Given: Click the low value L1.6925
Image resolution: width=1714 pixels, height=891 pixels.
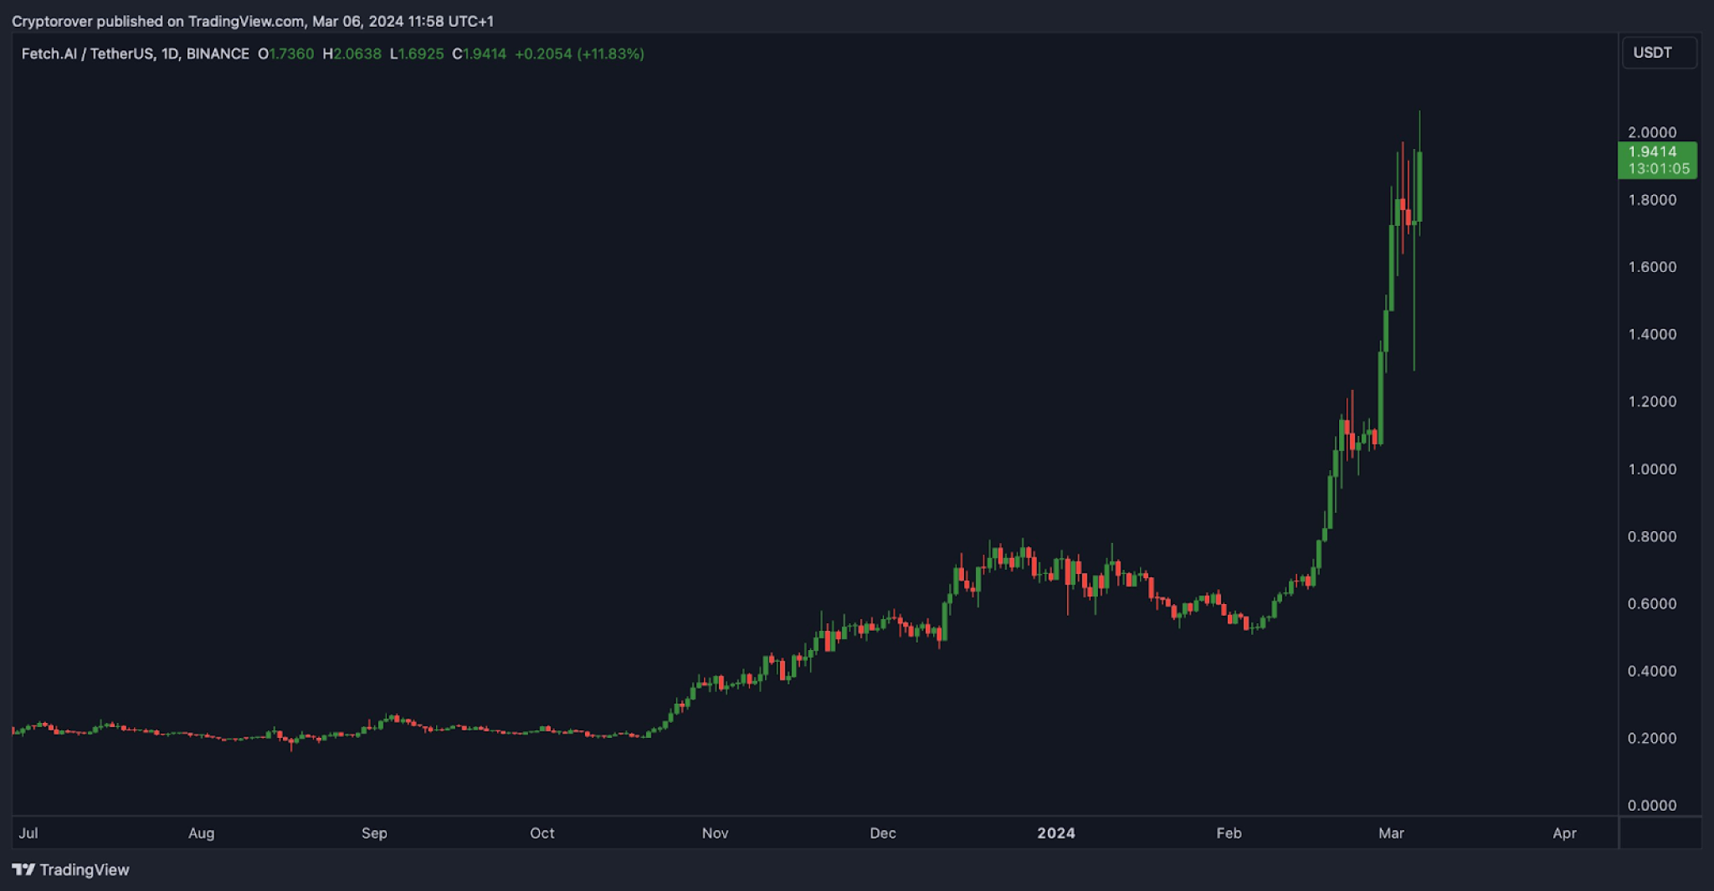Looking at the screenshot, I should pyautogui.click(x=417, y=54).
